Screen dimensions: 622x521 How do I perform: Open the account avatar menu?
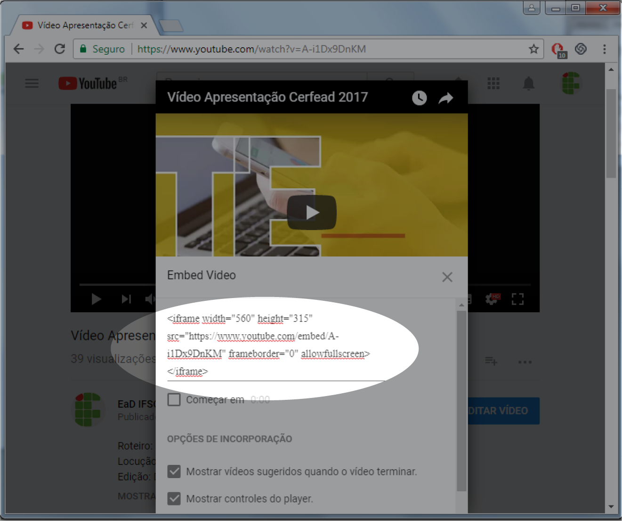[x=570, y=83]
